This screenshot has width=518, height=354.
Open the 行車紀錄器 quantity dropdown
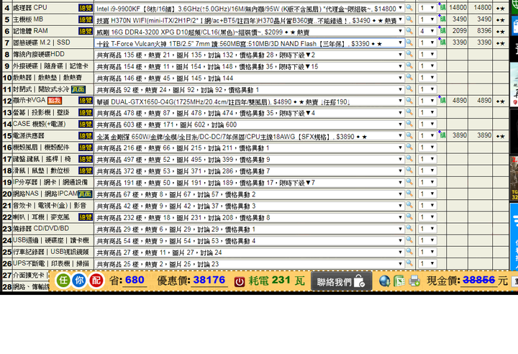click(x=427, y=253)
